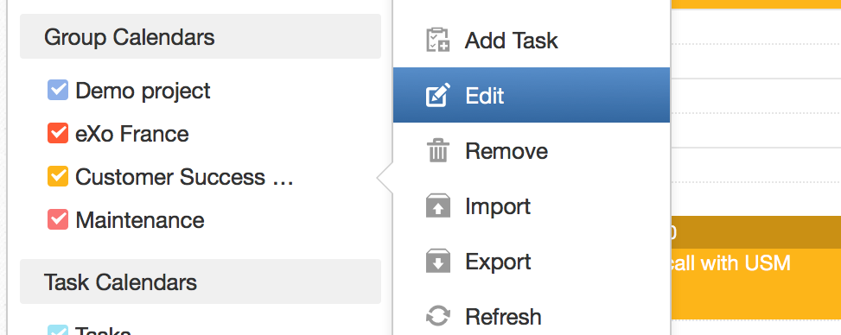Click the Export box arrow icon

pyautogui.click(x=437, y=261)
